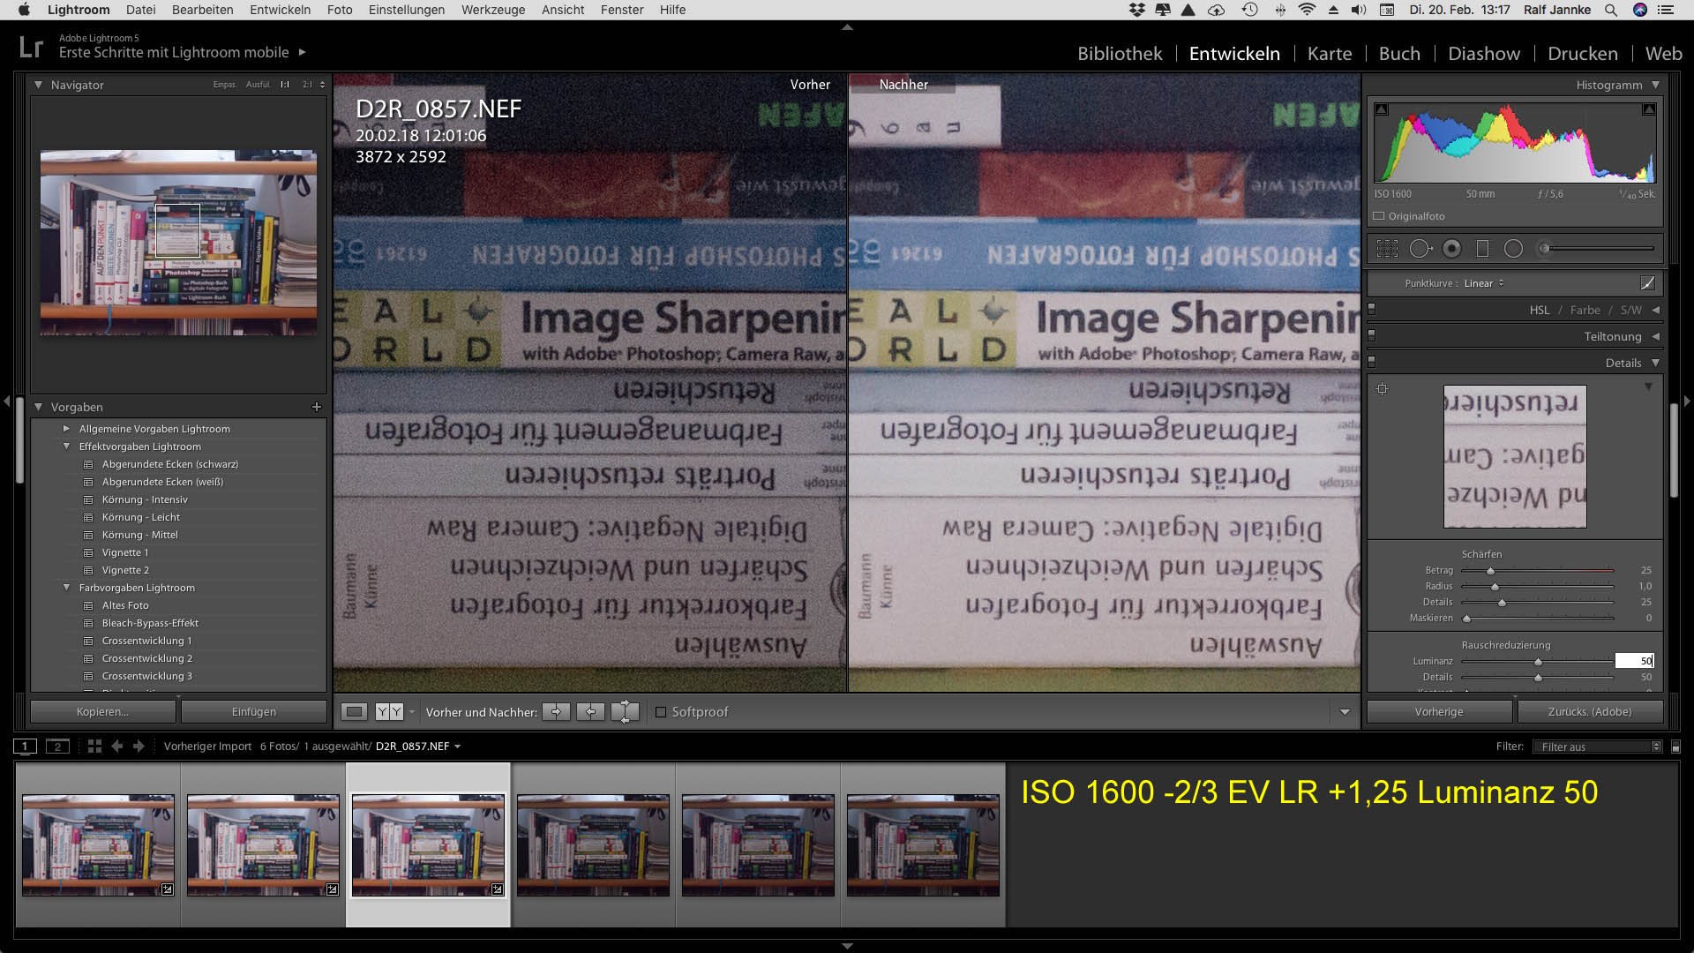This screenshot has height=953, width=1694.
Task: Click the Zurücks. (Adobe) button
Action: [1589, 712]
